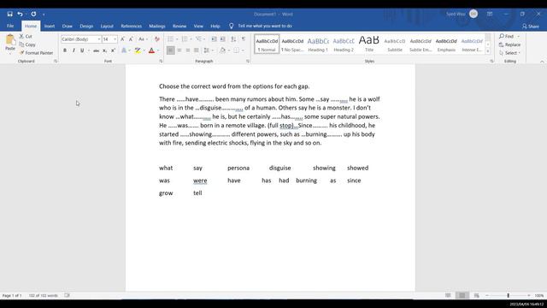
Task: Adjust the zoom slider
Action: 508,295
